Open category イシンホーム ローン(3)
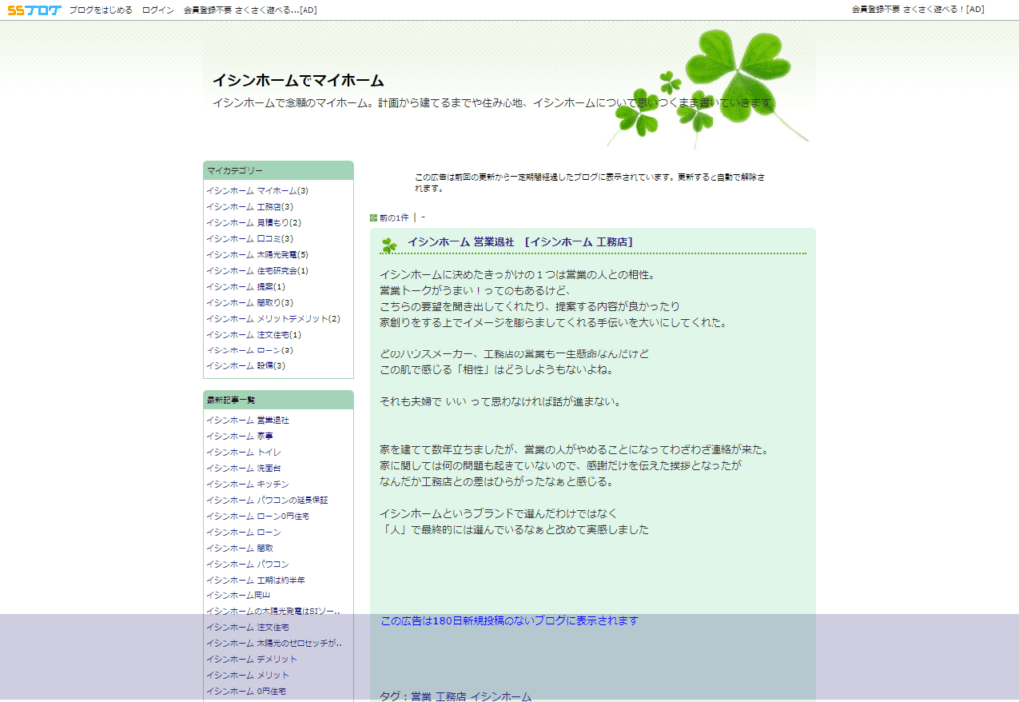Viewport: 1019px width, 702px height. point(250,350)
